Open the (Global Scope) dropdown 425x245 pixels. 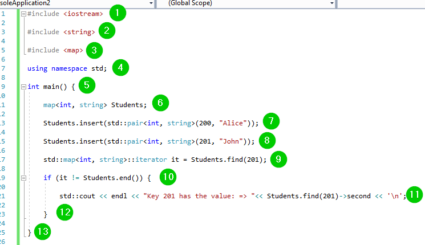pyautogui.click(x=251, y=3)
